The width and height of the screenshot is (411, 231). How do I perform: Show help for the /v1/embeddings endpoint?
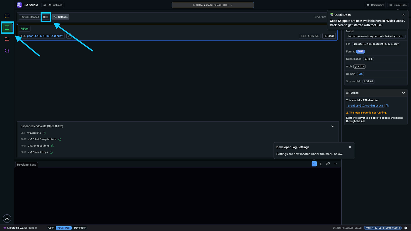[51, 152]
